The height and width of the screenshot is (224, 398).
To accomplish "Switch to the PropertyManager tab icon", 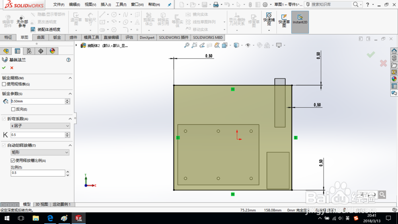I will coord(18,51).
